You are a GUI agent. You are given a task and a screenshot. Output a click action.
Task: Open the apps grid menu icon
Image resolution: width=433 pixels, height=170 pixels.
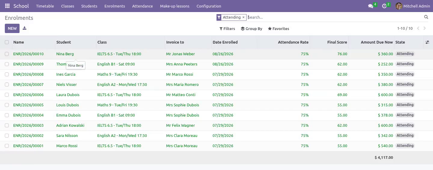pyautogui.click(x=7, y=6)
